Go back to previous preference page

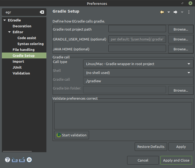coord(162,12)
